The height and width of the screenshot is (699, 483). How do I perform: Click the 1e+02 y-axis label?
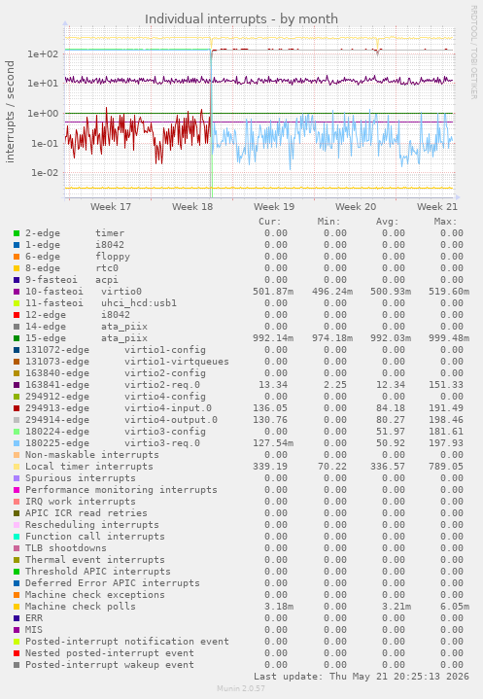pyautogui.click(x=43, y=53)
